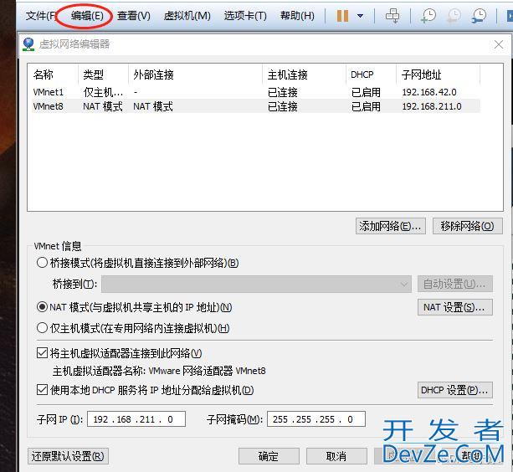Confirm with the 确定 button

click(x=269, y=456)
